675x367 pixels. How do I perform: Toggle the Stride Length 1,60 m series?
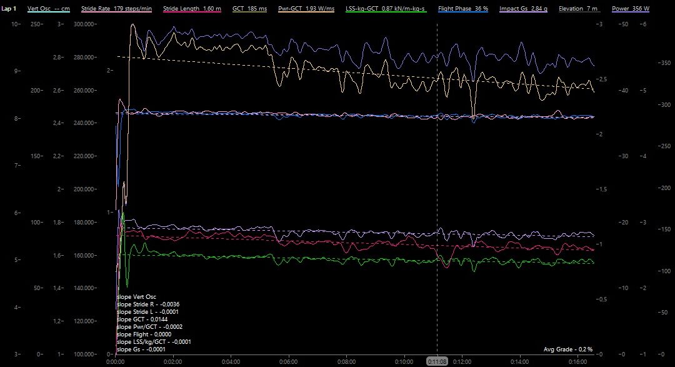[192, 9]
